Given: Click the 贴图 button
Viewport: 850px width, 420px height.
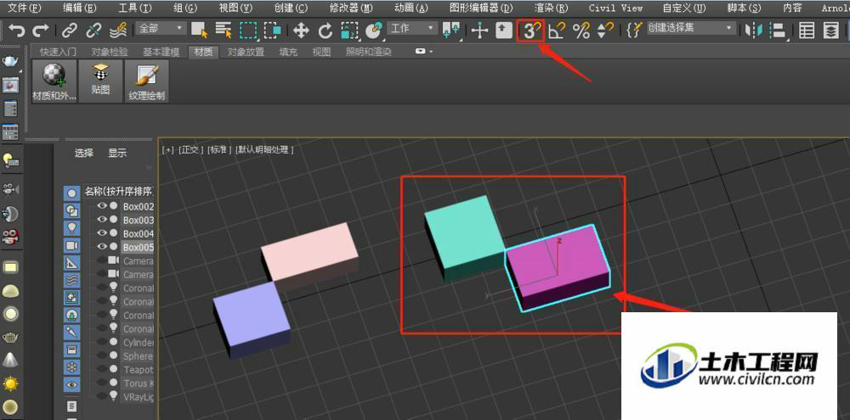Looking at the screenshot, I should tap(101, 81).
